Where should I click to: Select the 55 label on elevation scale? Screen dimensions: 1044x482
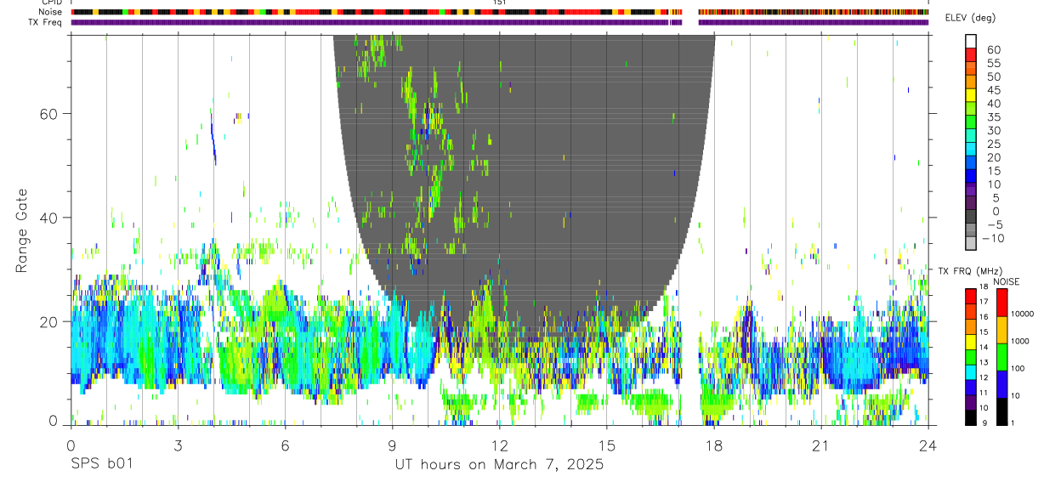click(993, 63)
